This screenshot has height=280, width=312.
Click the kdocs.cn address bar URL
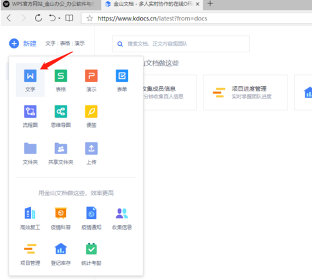pos(152,19)
